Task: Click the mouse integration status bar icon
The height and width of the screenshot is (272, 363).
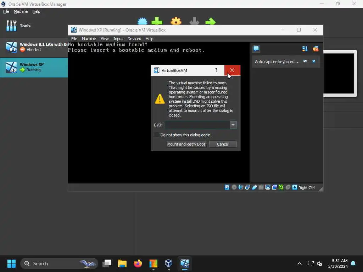Action: coord(288,187)
